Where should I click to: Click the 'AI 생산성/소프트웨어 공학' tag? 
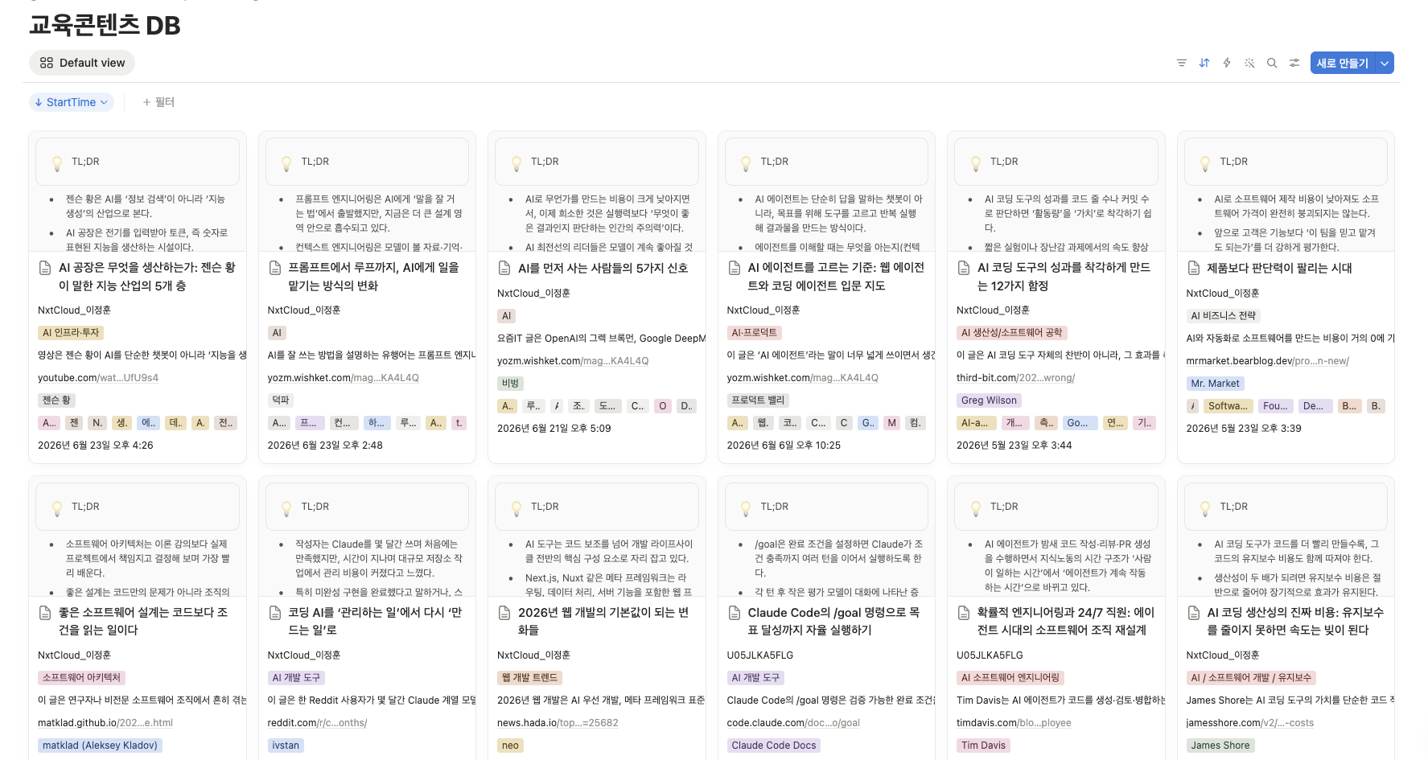[x=1011, y=333]
